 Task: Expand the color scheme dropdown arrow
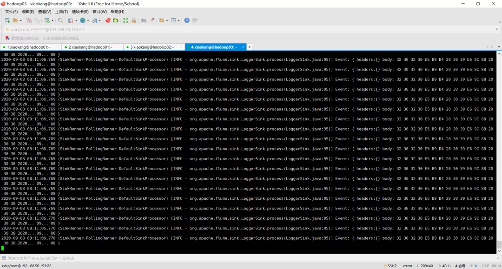(x=76, y=20)
